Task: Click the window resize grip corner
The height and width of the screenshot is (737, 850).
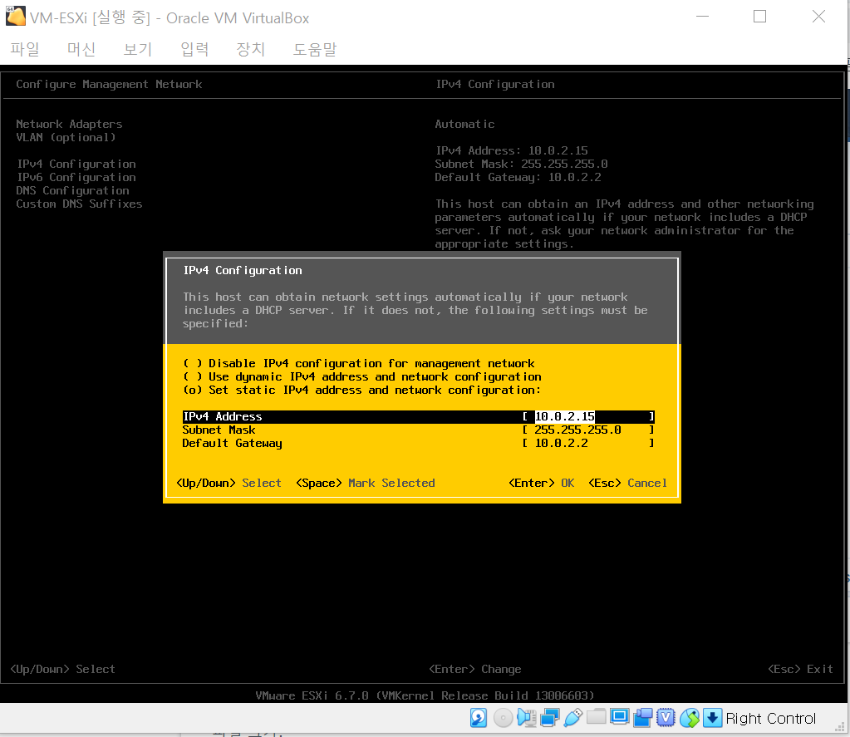Action: pyautogui.click(x=841, y=727)
